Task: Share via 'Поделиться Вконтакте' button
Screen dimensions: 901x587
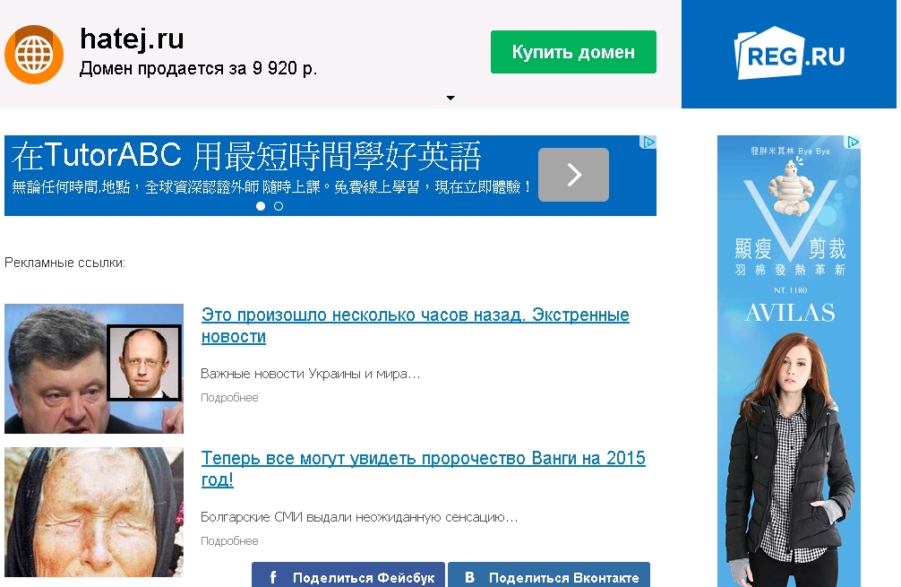Action: (x=548, y=577)
